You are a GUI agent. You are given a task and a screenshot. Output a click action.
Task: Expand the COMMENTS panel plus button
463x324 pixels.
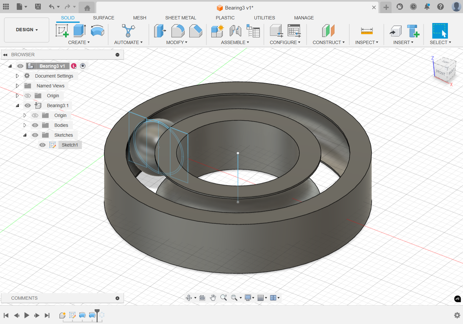tap(117, 298)
